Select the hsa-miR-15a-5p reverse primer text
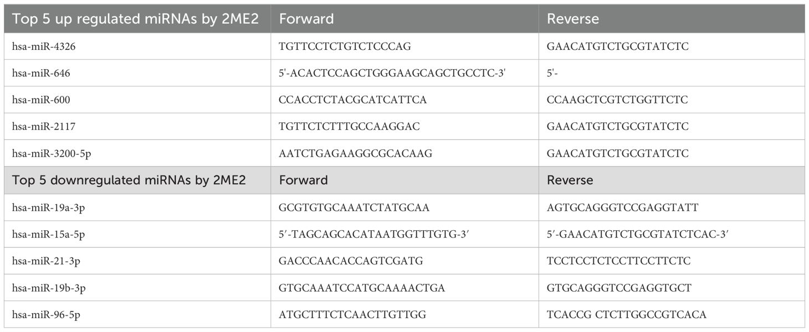 coord(637,234)
